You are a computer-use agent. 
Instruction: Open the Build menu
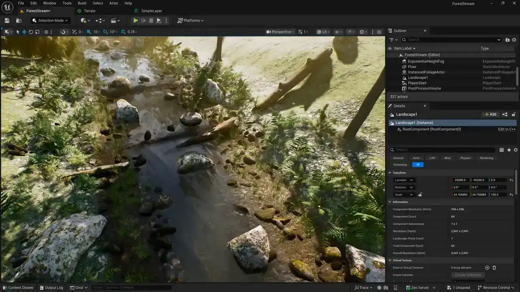(x=82, y=3)
